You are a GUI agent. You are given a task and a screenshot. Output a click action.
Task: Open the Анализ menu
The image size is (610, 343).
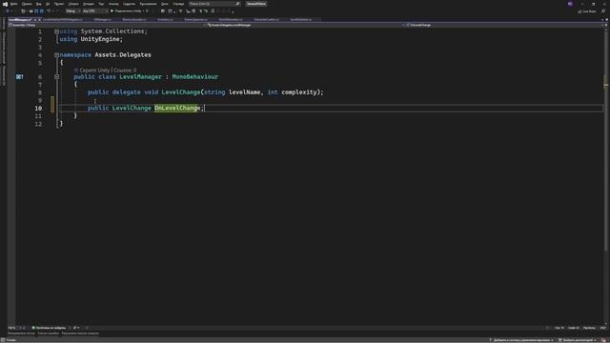[113, 4]
